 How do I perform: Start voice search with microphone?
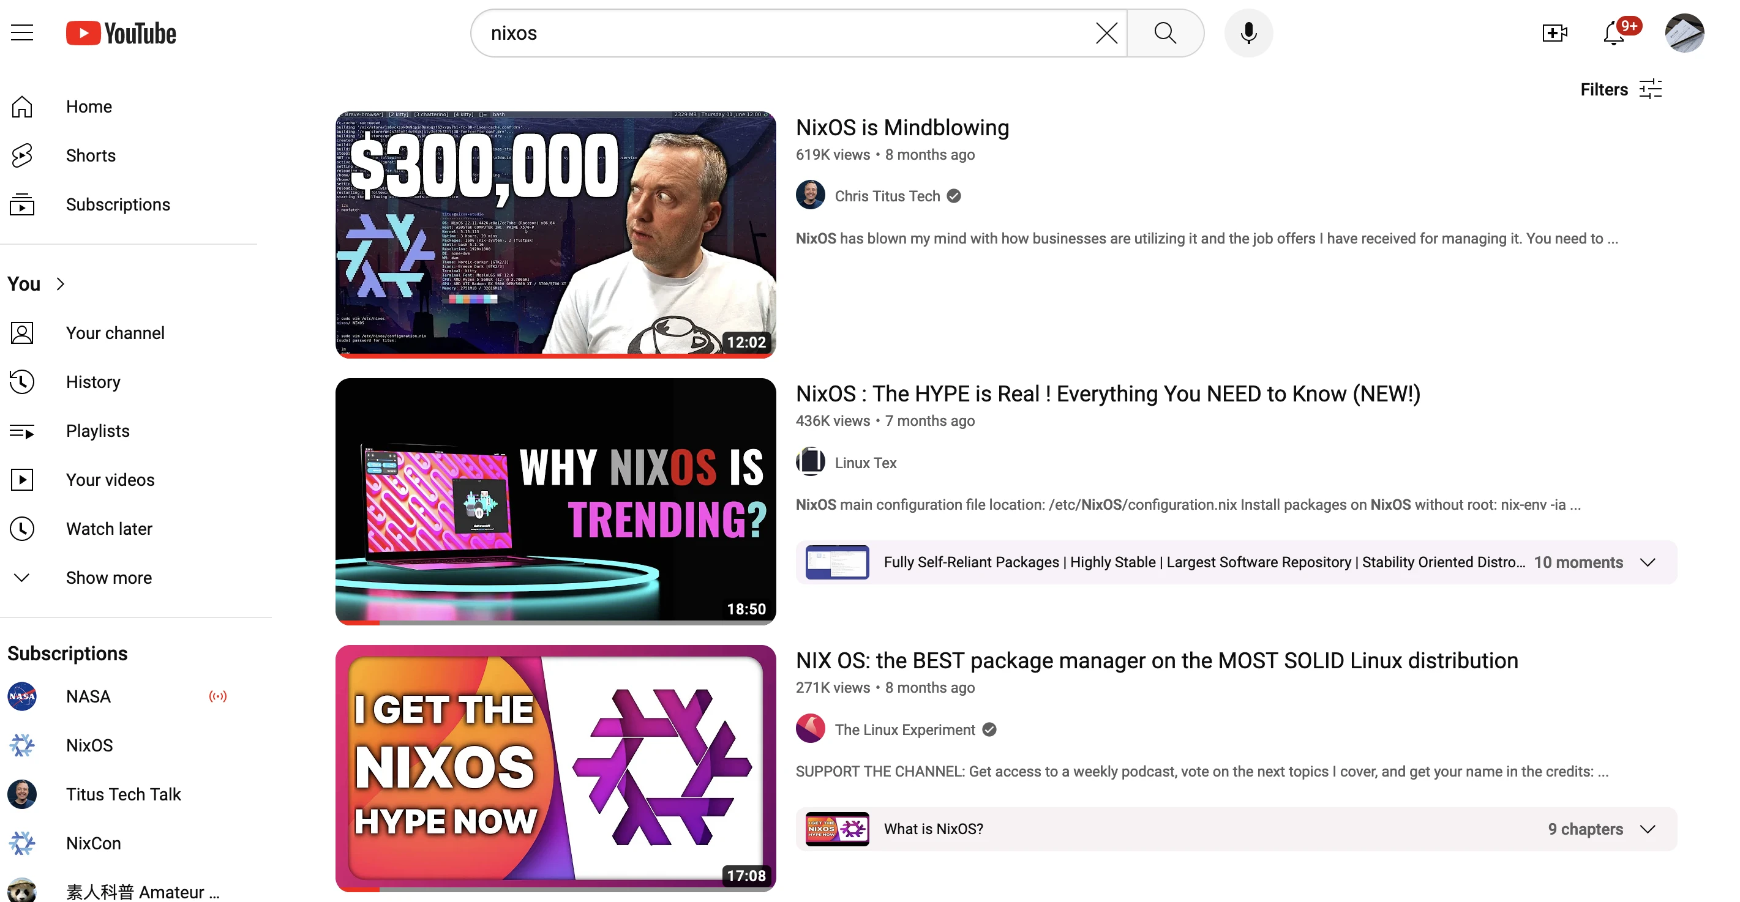pyautogui.click(x=1248, y=33)
